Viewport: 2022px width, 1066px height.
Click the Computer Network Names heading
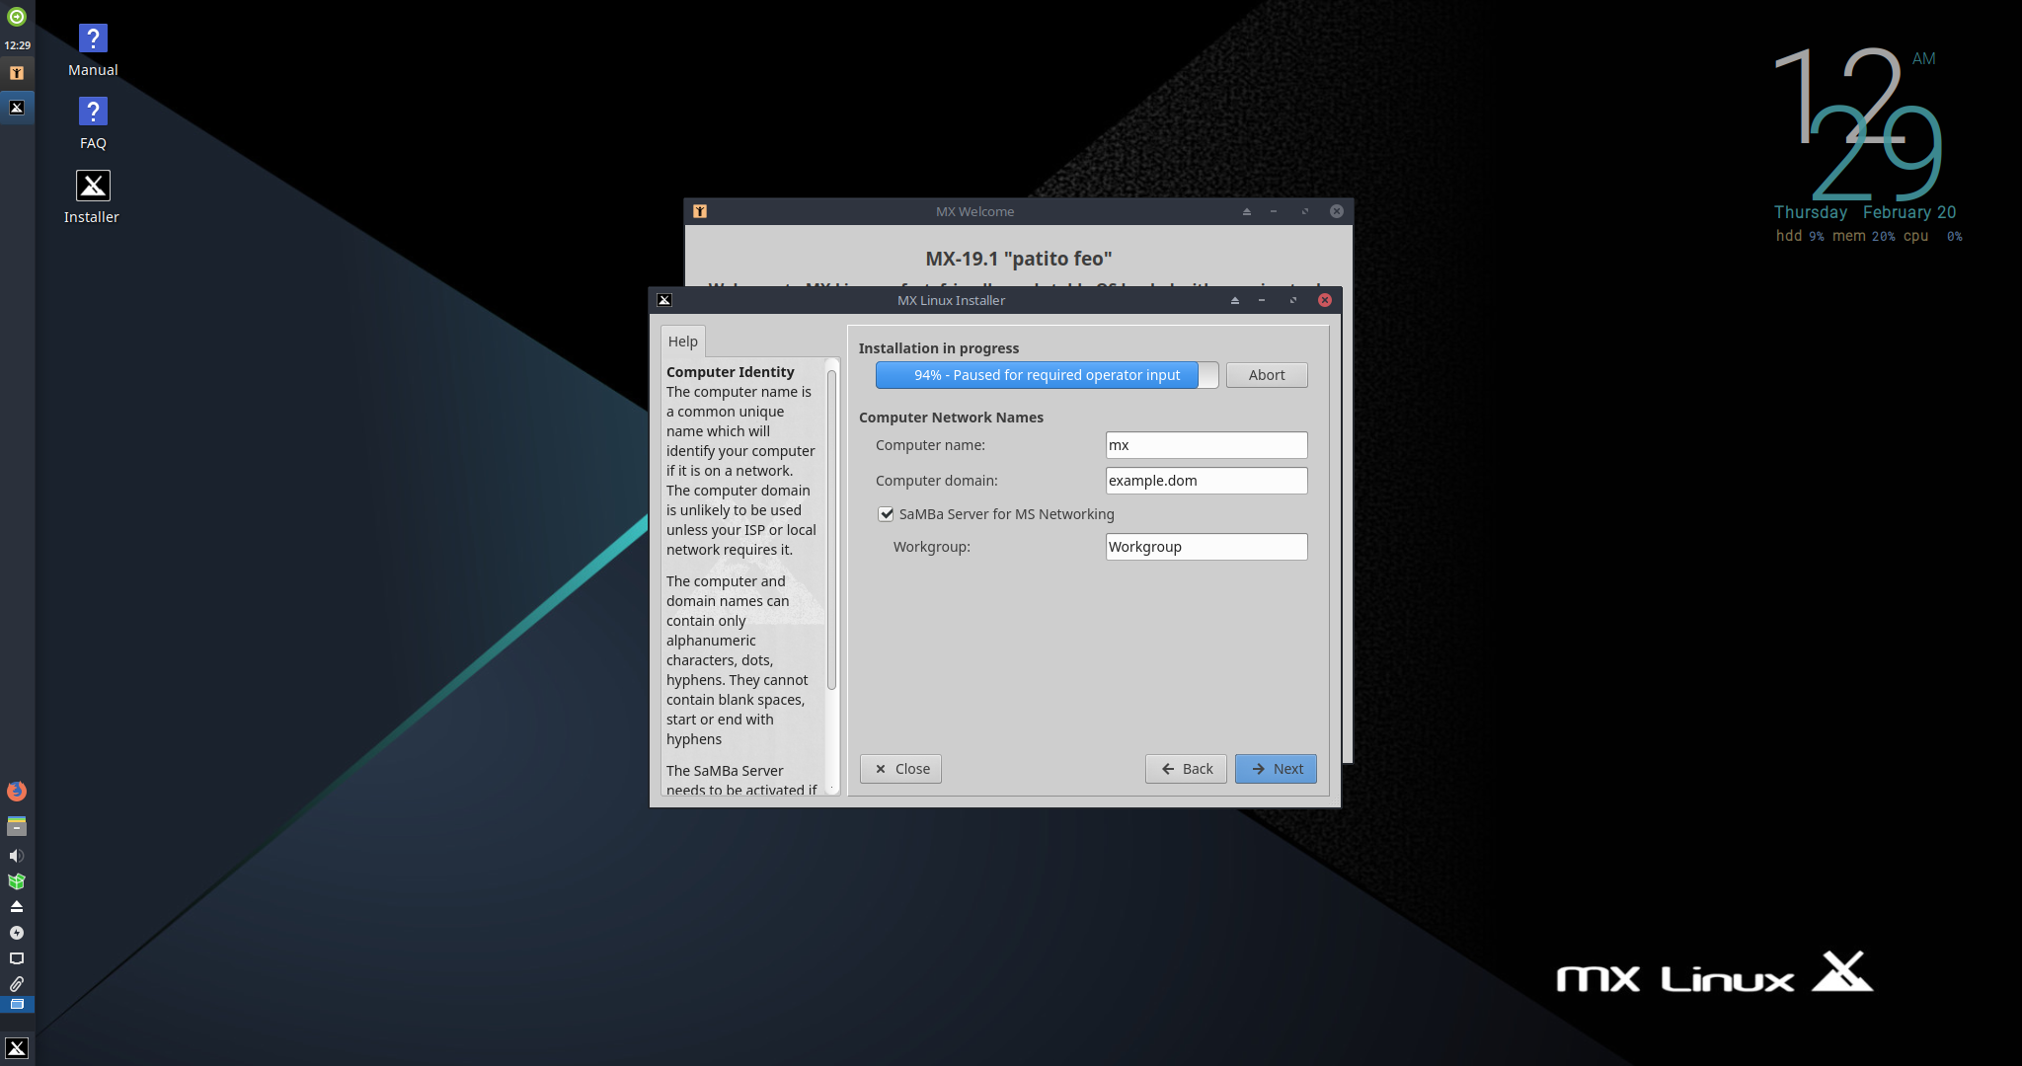pyautogui.click(x=951, y=418)
